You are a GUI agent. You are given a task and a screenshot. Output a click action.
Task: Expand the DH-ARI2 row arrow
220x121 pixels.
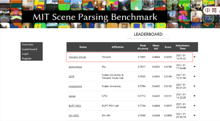coord(194,115)
